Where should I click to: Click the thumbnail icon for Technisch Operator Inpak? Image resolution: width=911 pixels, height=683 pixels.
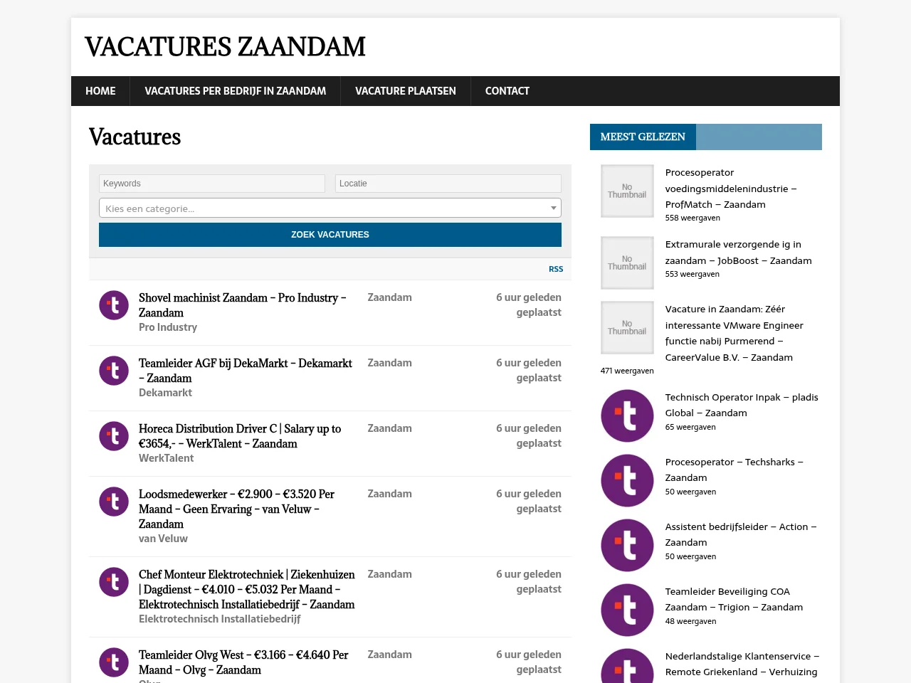click(627, 416)
